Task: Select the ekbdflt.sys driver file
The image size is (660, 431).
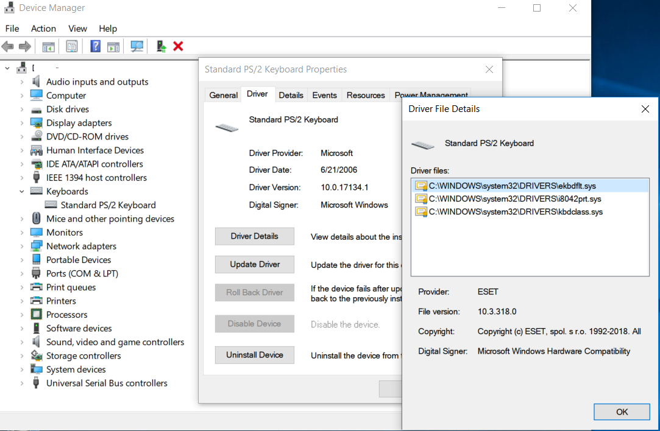Action: [x=530, y=186]
